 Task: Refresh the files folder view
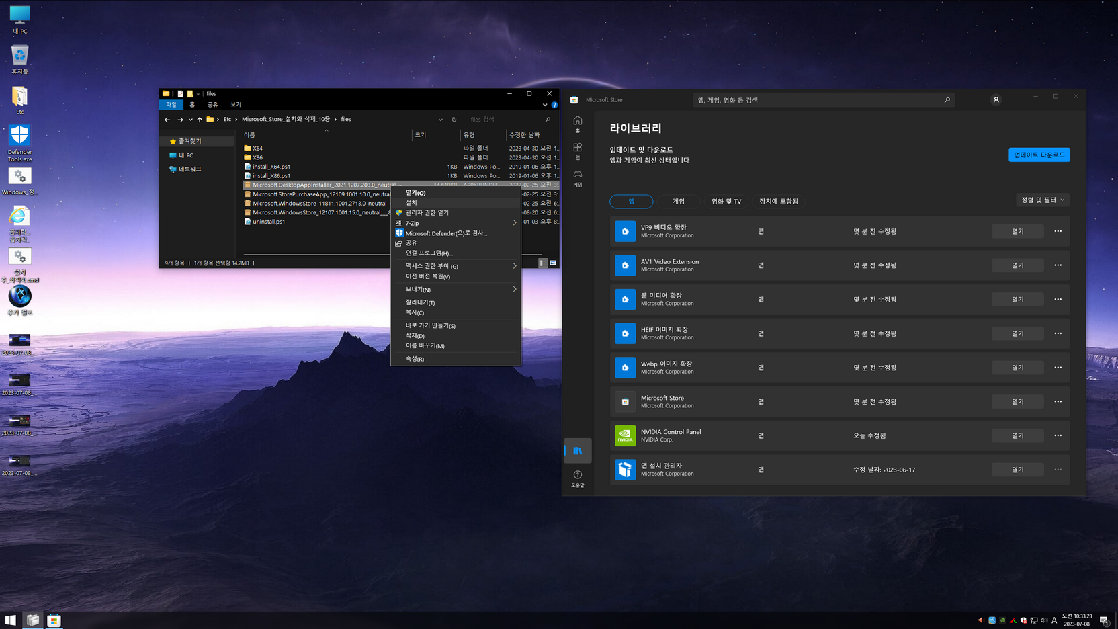click(x=454, y=120)
